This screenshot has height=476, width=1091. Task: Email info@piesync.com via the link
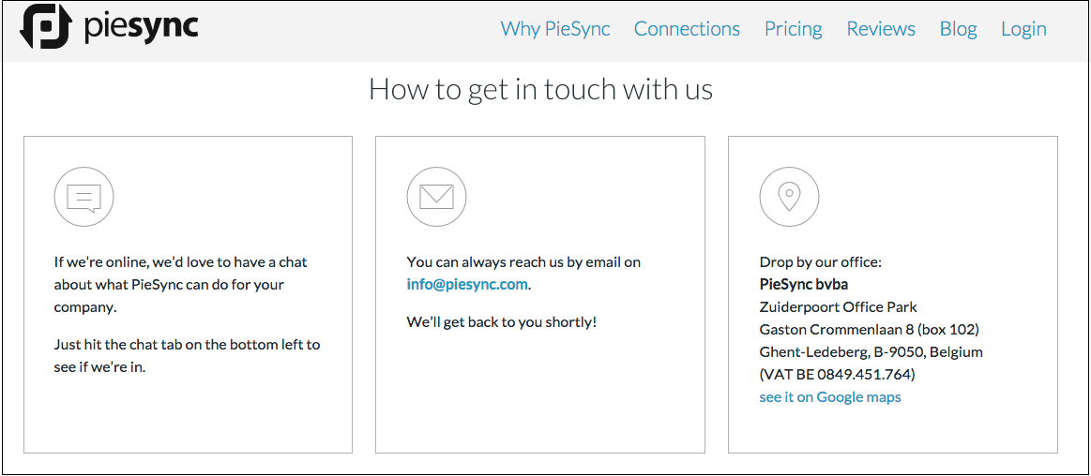pos(467,284)
